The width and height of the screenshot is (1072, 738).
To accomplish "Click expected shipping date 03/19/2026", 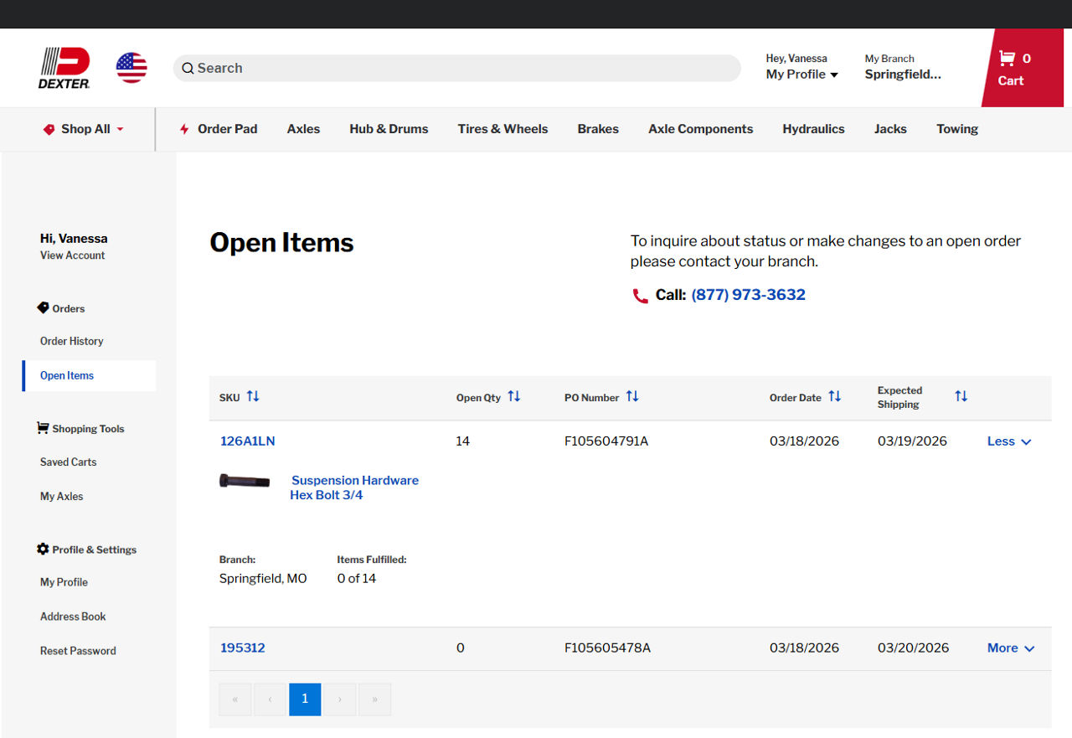I will click(x=912, y=441).
